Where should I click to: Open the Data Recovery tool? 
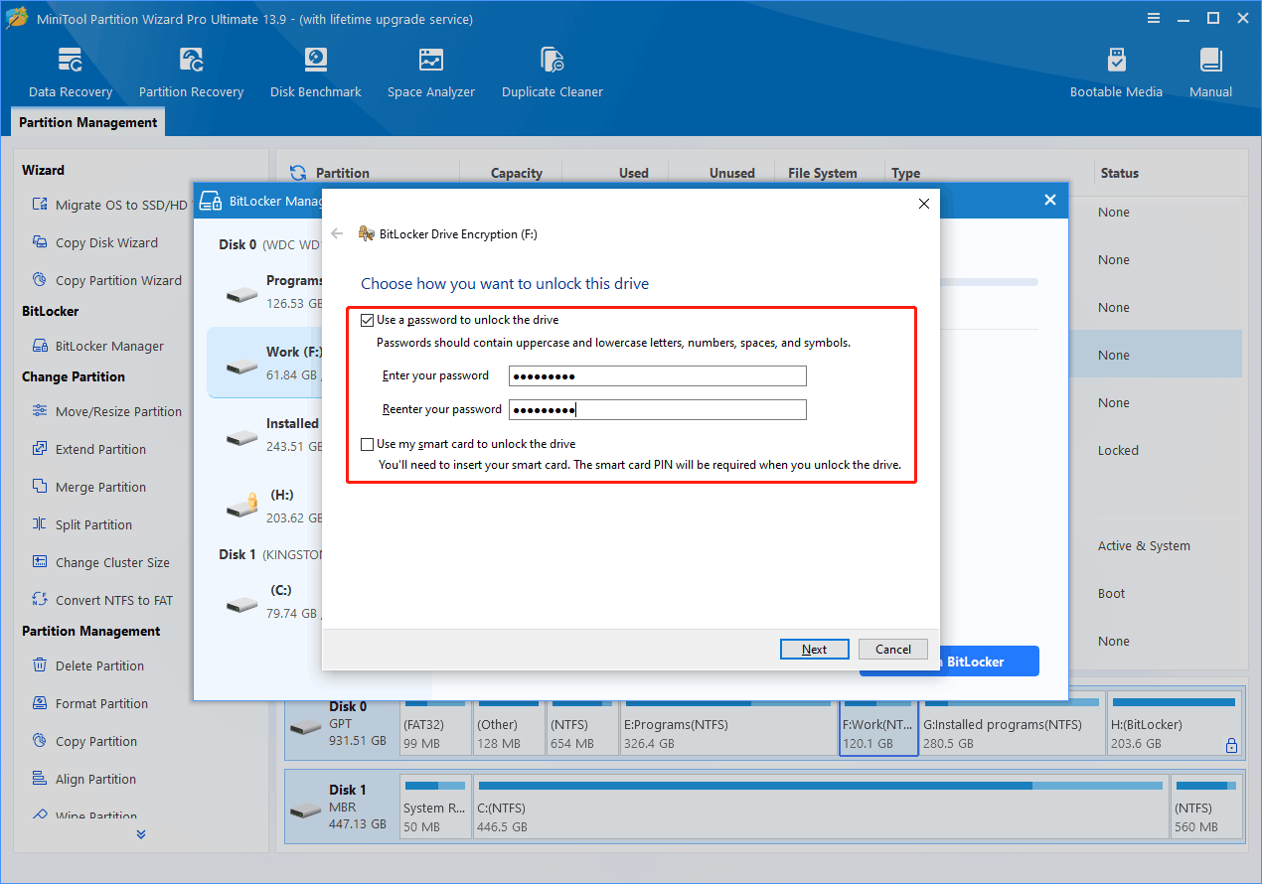71,73
